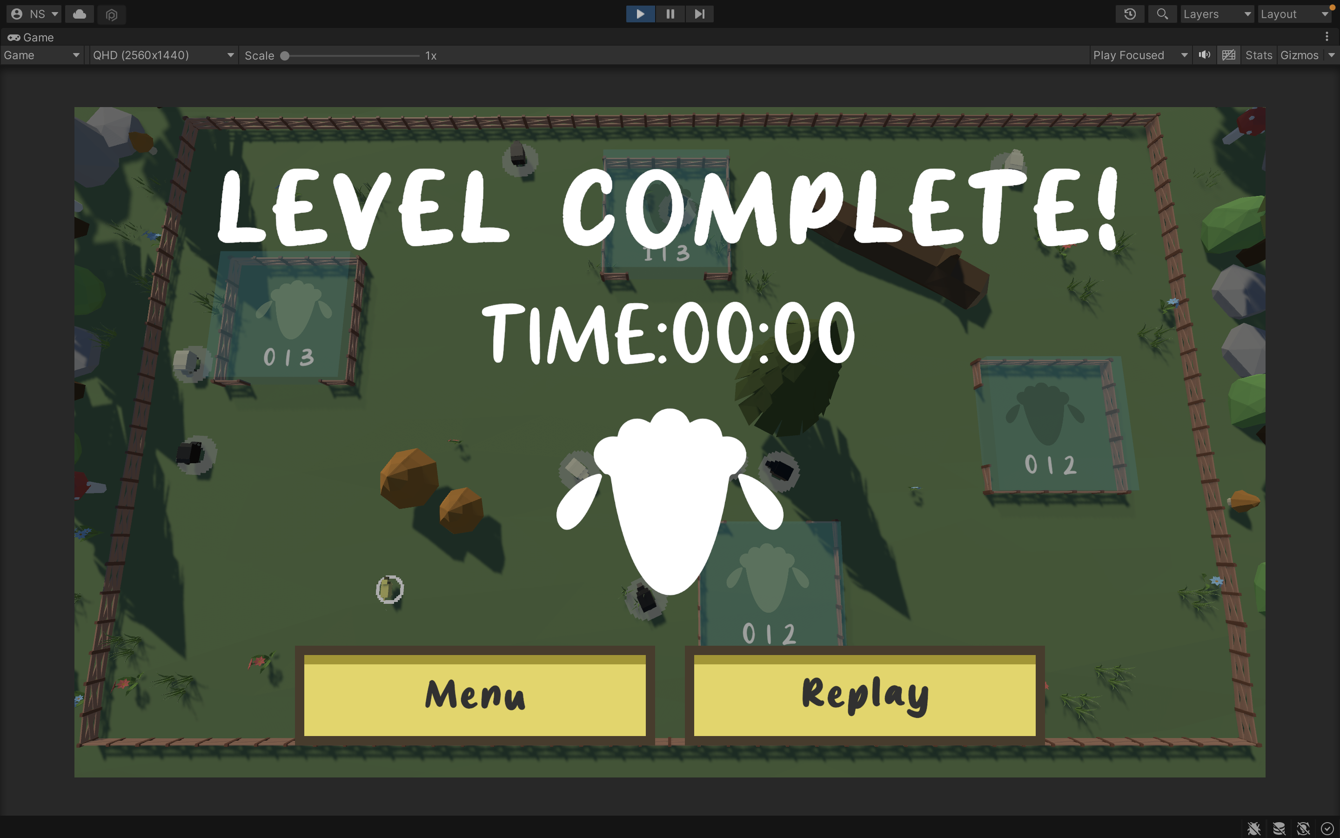Toggle the Stats overlay
Screen dimensions: 1340x838
1259,55
